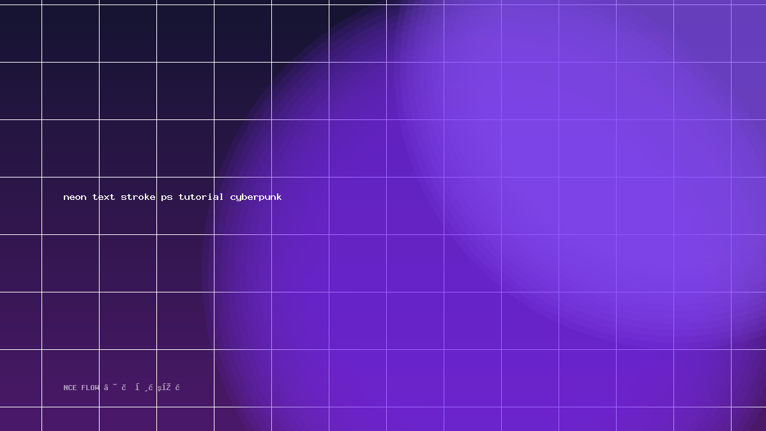Click the garbled accented characters after "FLOW"

tap(142, 388)
